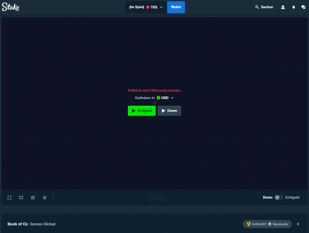
Task: Open Guthaben in USD currency dropdown
Action: tap(165, 98)
